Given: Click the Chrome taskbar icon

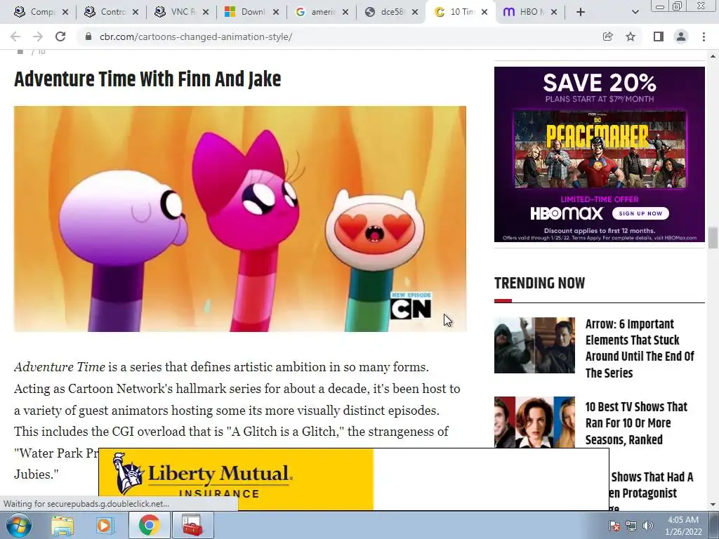Looking at the screenshot, I should coord(149,525).
